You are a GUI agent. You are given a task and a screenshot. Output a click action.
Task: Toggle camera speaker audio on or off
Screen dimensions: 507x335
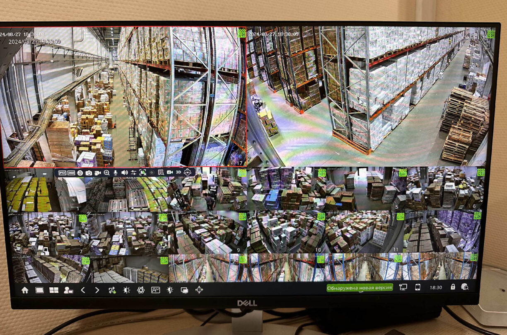point(124,172)
